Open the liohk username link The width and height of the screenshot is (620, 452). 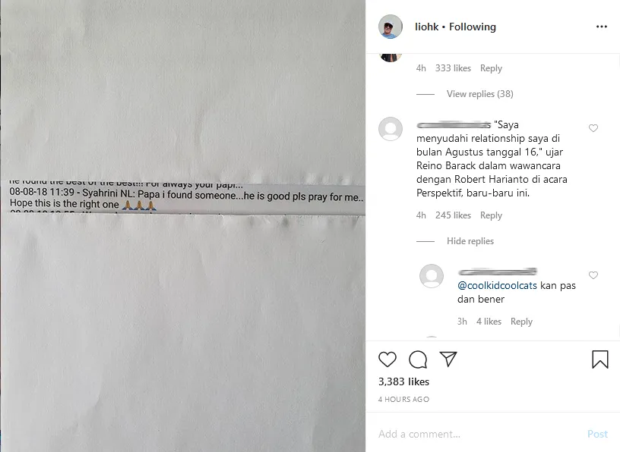tap(427, 27)
